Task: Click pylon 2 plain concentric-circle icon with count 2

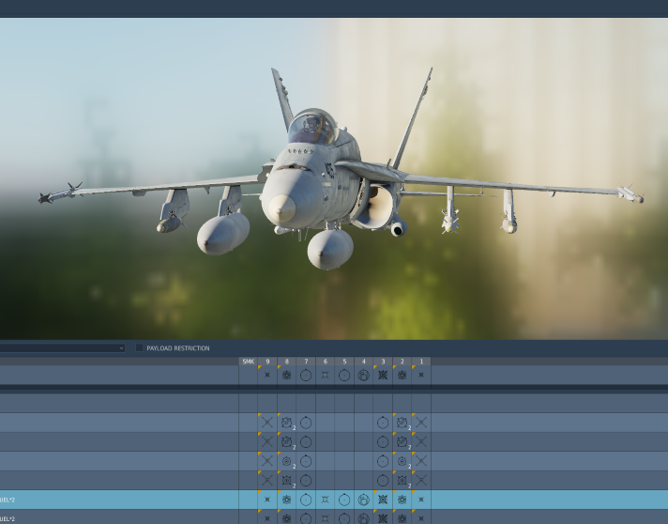Action: (402, 461)
